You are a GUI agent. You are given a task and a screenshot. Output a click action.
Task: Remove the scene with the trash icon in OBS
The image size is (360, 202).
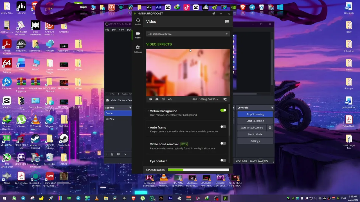coord(112,154)
